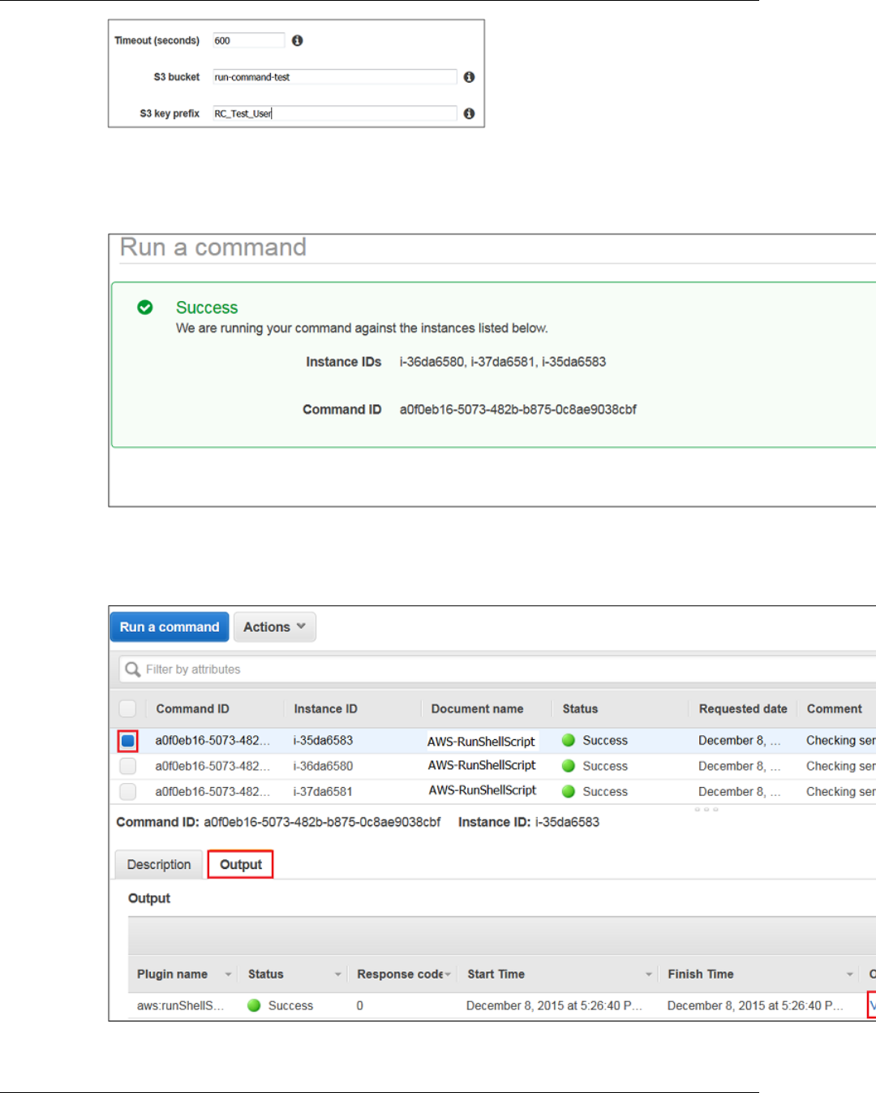Click green status dot for i-36da6580 row
The height and width of the screenshot is (1093, 876).
pos(569,766)
